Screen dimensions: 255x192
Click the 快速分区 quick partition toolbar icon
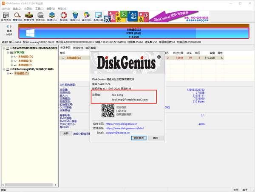click(x=40, y=15)
